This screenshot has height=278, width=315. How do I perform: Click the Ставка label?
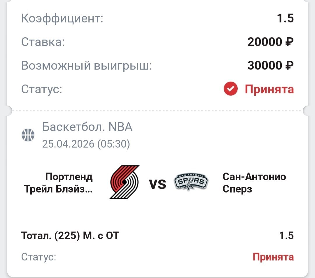[43, 42]
